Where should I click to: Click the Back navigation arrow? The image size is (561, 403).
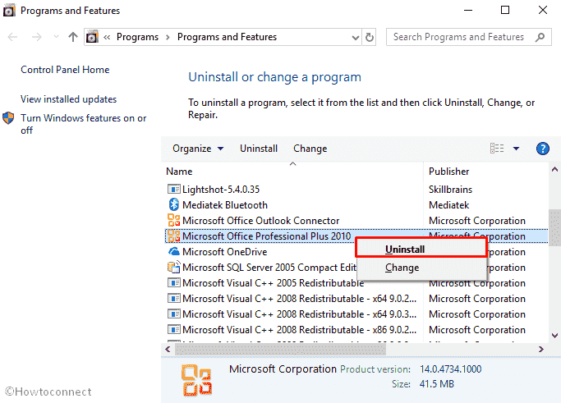tap(12, 37)
